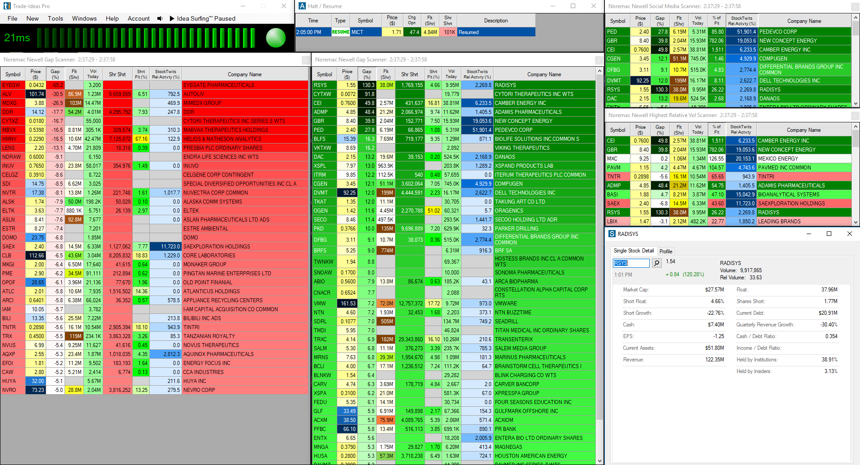The height and width of the screenshot is (465, 860).
Task: Maximize the RADISYS window
Action: coord(829,234)
